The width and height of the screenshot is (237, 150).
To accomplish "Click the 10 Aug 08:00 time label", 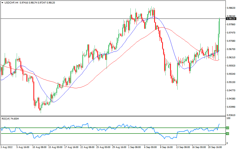I will [39, 147].
